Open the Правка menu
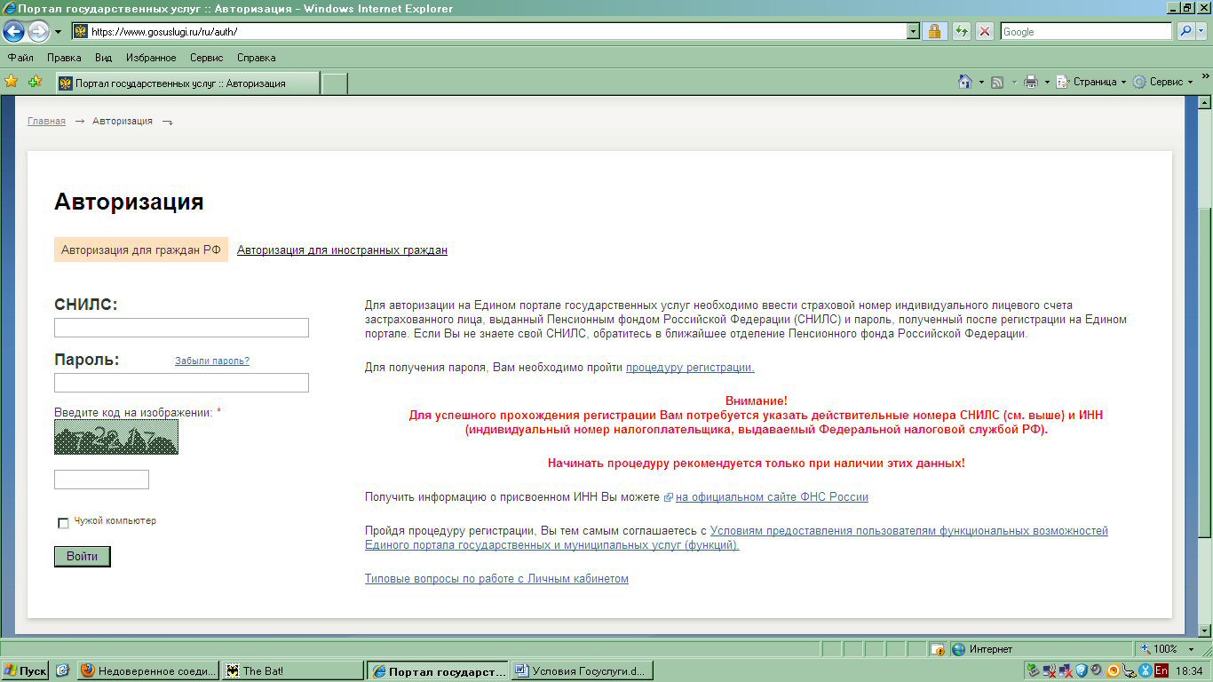Screen dimensions: 1213x682 point(64,58)
